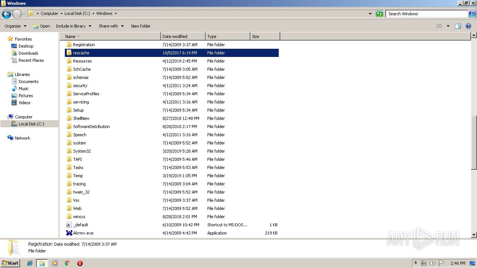The image size is (477, 268).
Task: Click the Search Windows input field
Action: tap(427, 14)
